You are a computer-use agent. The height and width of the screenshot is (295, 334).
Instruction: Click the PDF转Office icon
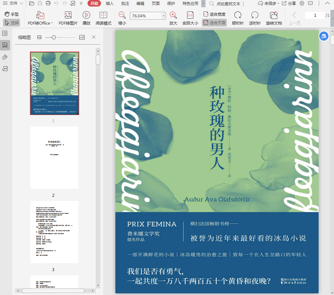coord(40,15)
